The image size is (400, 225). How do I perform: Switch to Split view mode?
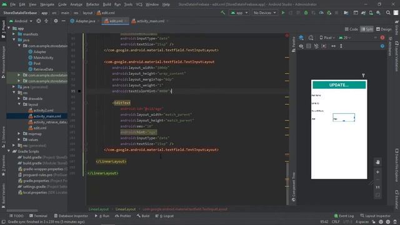(x=367, y=29)
